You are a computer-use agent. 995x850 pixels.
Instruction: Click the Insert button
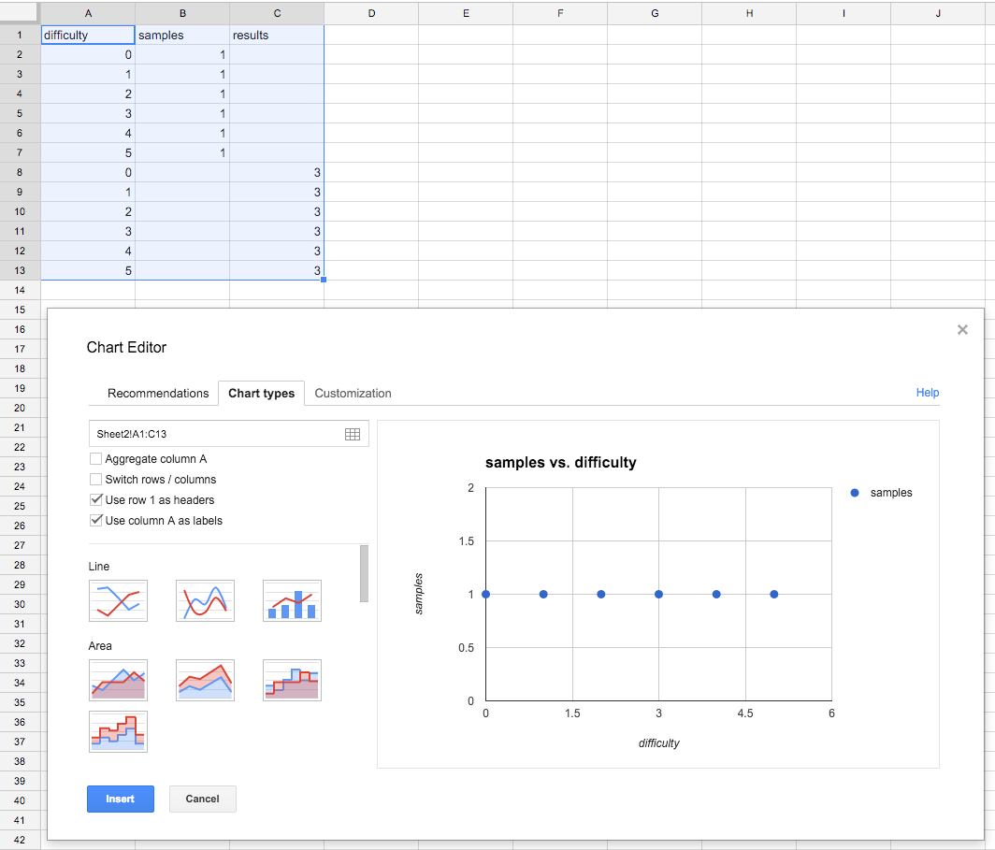120,799
